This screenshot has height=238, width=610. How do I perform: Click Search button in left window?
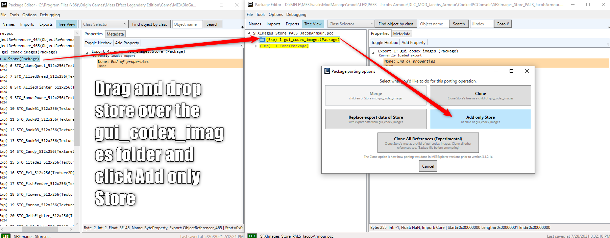pyautogui.click(x=213, y=24)
